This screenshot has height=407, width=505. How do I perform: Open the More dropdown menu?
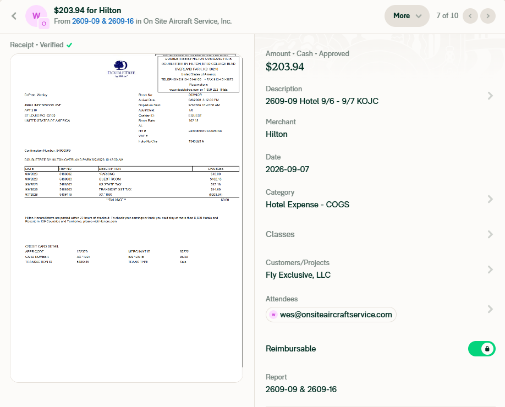(407, 16)
